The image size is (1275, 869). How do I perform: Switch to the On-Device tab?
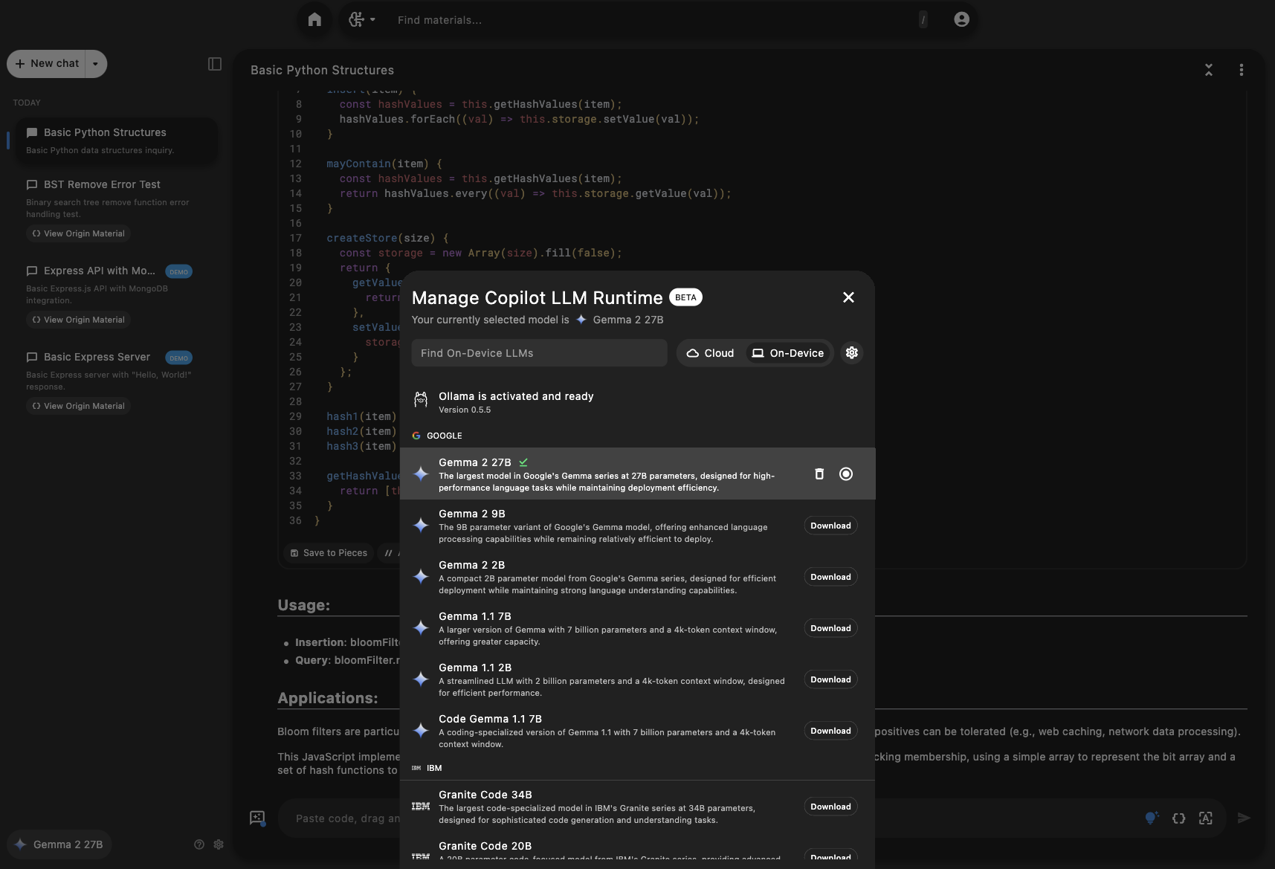[x=787, y=353]
